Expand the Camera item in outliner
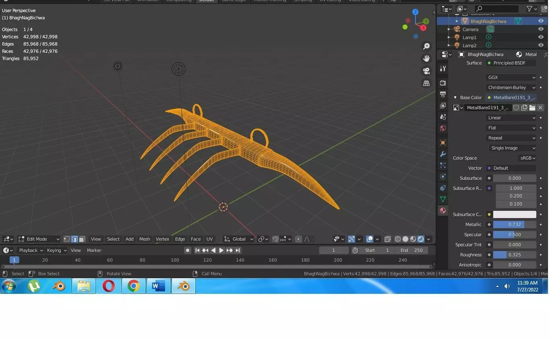The image size is (550, 339). pos(449,29)
